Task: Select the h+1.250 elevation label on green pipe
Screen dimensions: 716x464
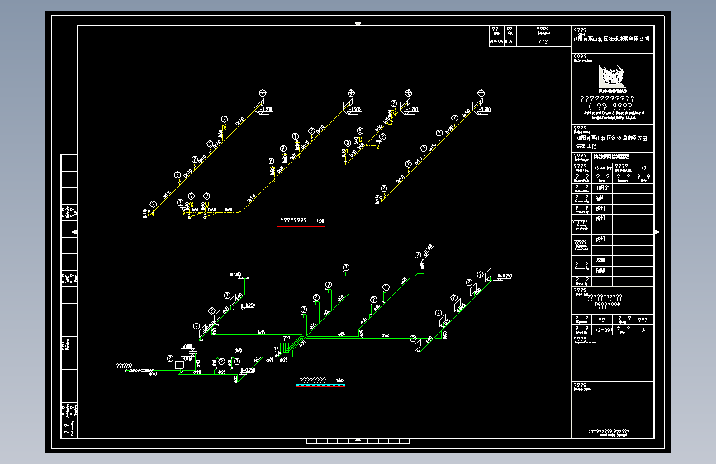Action: click(x=505, y=277)
